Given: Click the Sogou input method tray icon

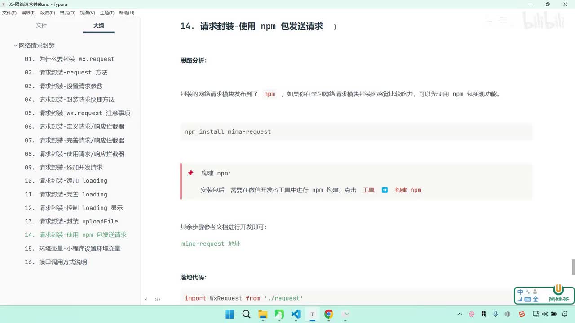Looking at the screenshot, I should click(x=522, y=314).
